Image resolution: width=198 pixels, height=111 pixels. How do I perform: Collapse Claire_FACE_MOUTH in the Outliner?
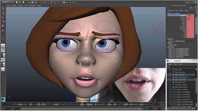(170, 87)
